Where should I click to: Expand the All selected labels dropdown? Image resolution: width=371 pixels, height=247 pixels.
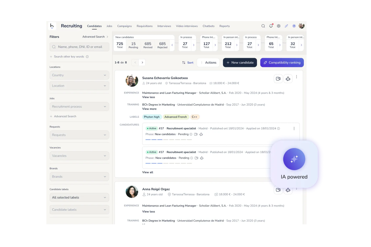click(79, 197)
